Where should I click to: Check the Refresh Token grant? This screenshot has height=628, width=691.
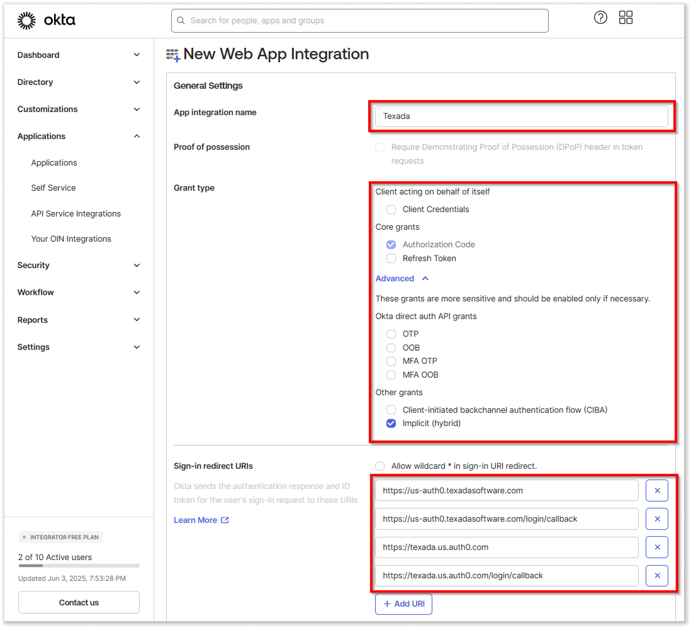391,258
